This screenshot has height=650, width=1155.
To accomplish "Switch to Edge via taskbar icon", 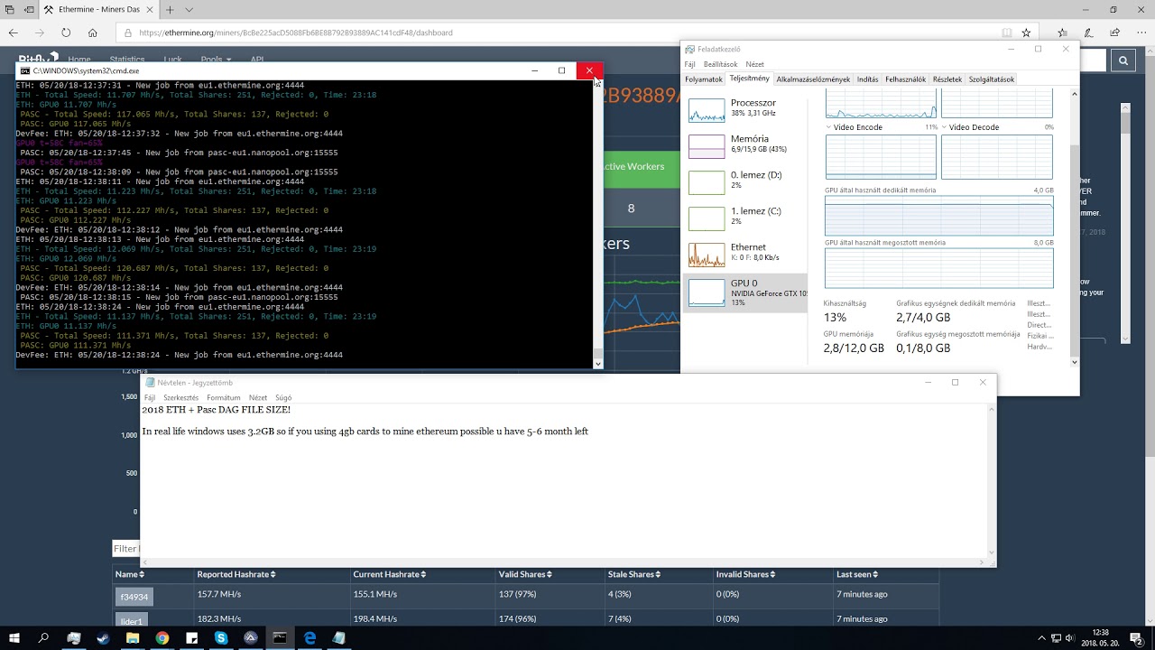I will coord(310,637).
